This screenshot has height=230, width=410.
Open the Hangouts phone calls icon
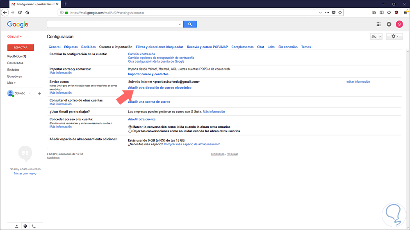[x=34, y=226]
